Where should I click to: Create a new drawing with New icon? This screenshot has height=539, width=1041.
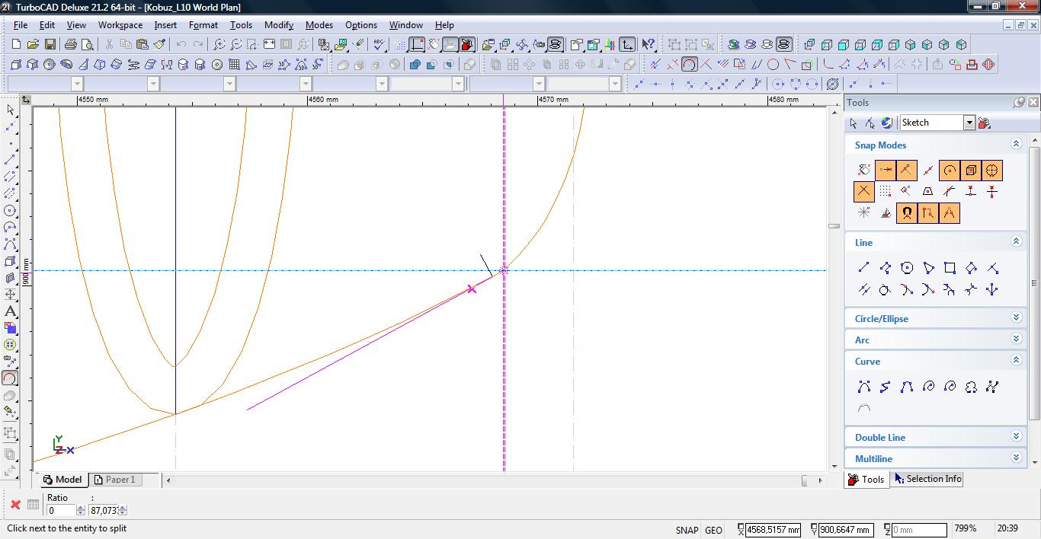click(x=16, y=44)
